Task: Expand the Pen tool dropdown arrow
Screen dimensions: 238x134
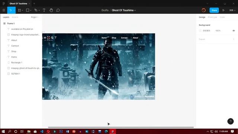Action: coord(39,10)
